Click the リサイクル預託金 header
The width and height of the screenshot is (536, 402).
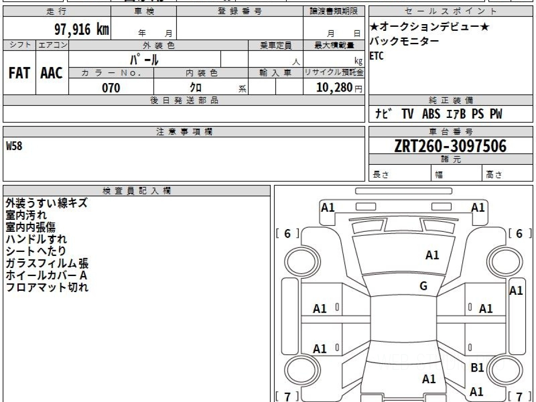pos(334,73)
